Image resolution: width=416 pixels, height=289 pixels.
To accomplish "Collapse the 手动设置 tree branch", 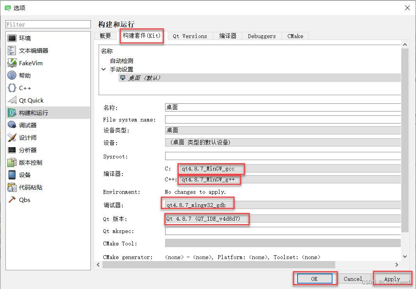I will [x=103, y=69].
